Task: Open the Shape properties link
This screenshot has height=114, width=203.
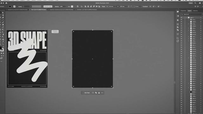Action: pyautogui.click(x=103, y=6)
